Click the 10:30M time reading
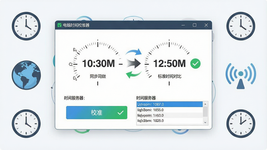Image resolution: width=267 pixels, height=150 pixels. click(x=99, y=64)
